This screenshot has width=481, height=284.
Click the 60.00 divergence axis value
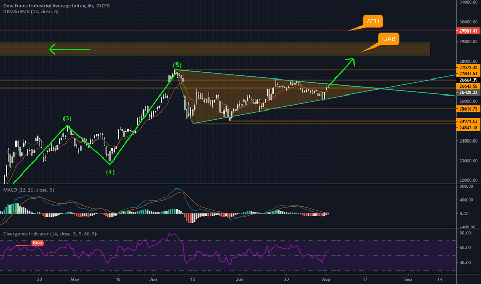pos(466,248)
